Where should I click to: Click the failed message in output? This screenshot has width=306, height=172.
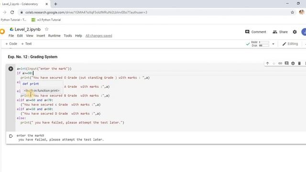coord(61,140)
